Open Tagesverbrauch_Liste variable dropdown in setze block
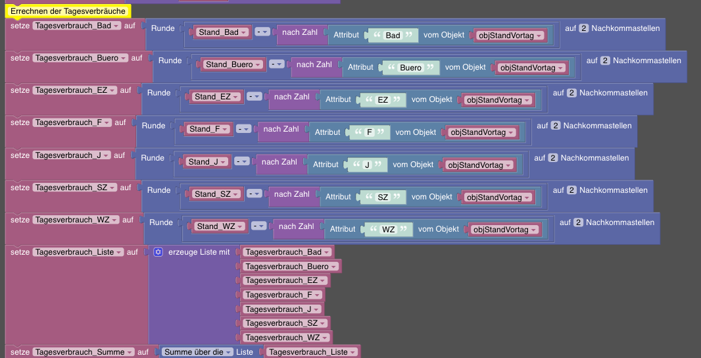 (78, 253)
